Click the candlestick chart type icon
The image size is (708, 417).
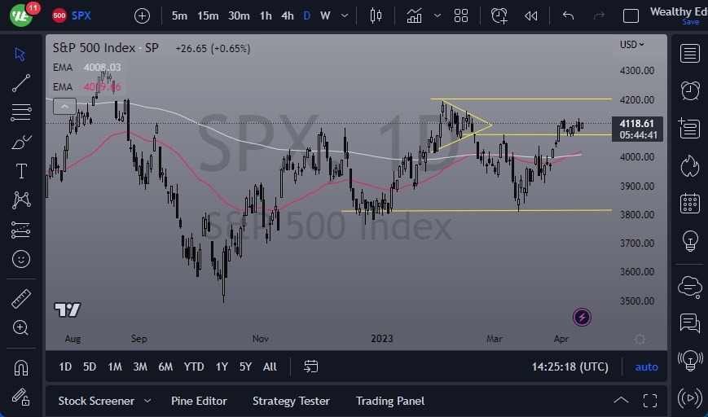tap(376, 15)
